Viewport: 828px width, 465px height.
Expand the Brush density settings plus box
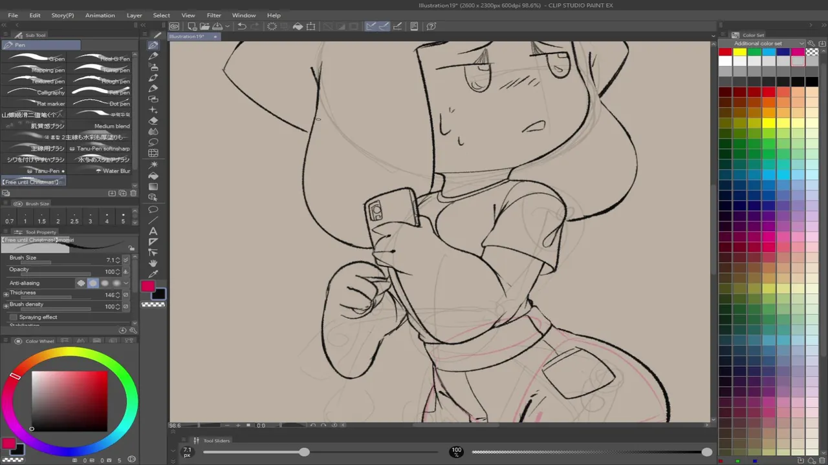click(6, 306)
